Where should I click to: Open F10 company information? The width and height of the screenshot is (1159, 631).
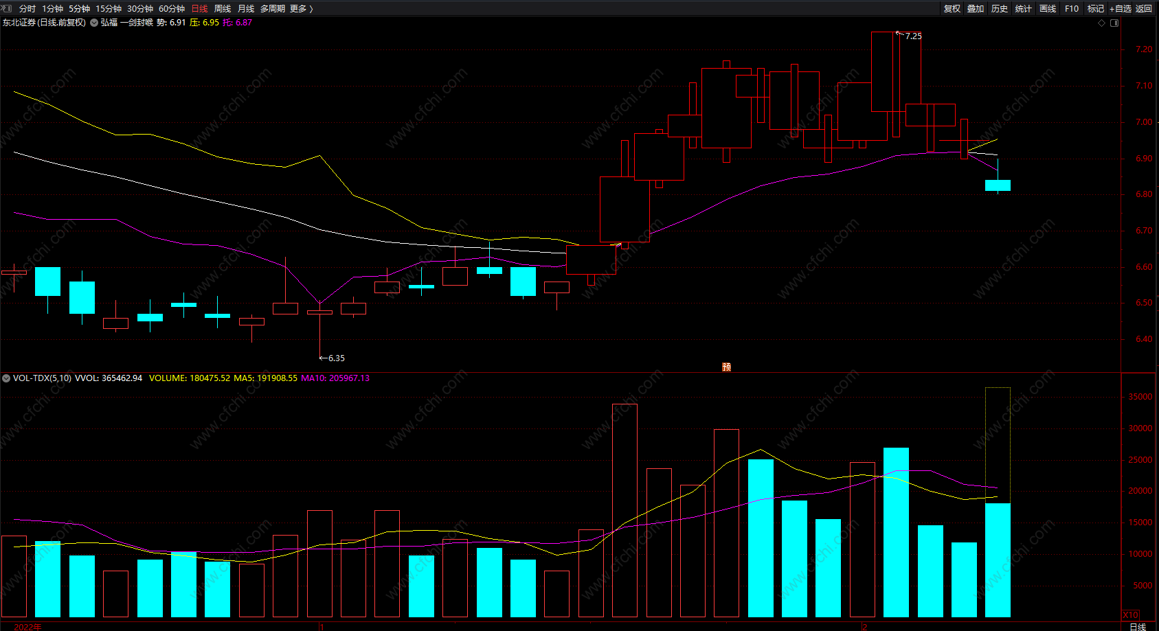tap(1072, 9)
